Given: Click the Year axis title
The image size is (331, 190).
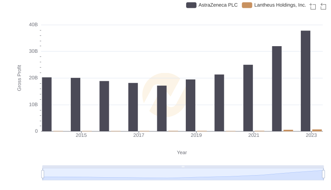Looking at the screenshot, I should click(x=182, y=152).
